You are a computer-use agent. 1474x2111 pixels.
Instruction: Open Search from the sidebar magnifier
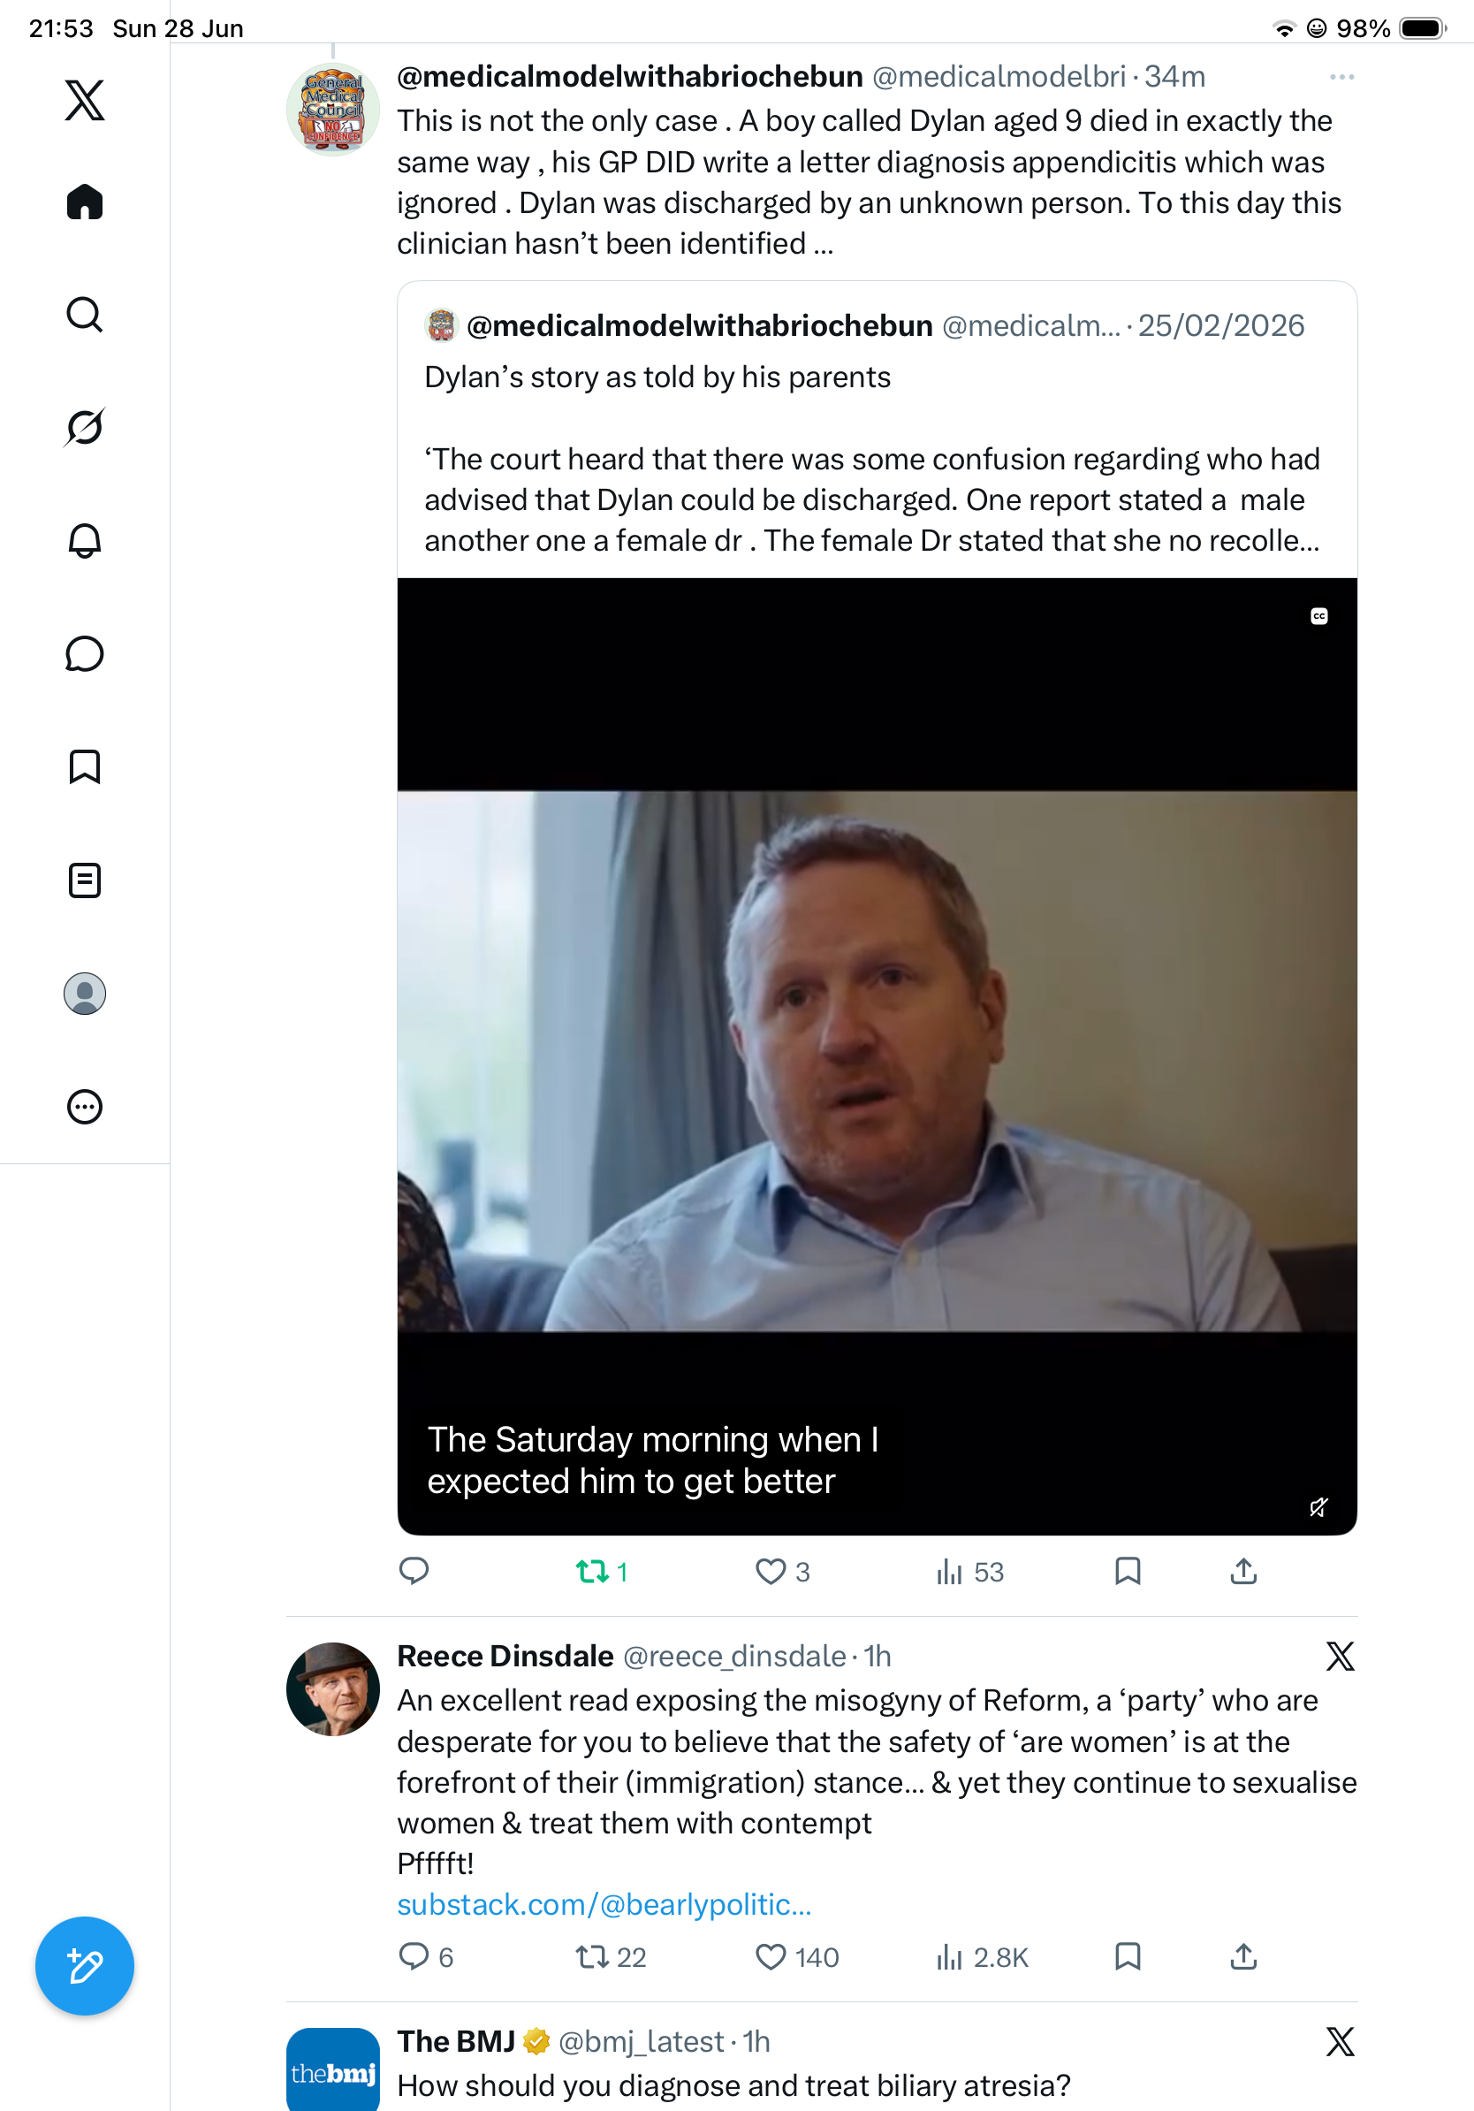(85, 315)
